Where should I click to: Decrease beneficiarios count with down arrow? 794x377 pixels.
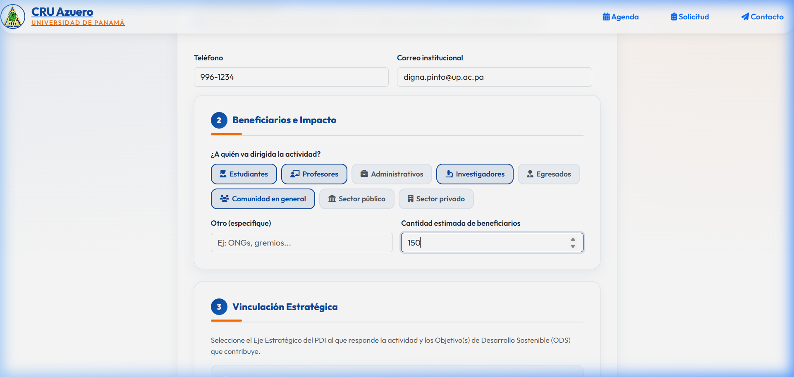click(573, 246)
